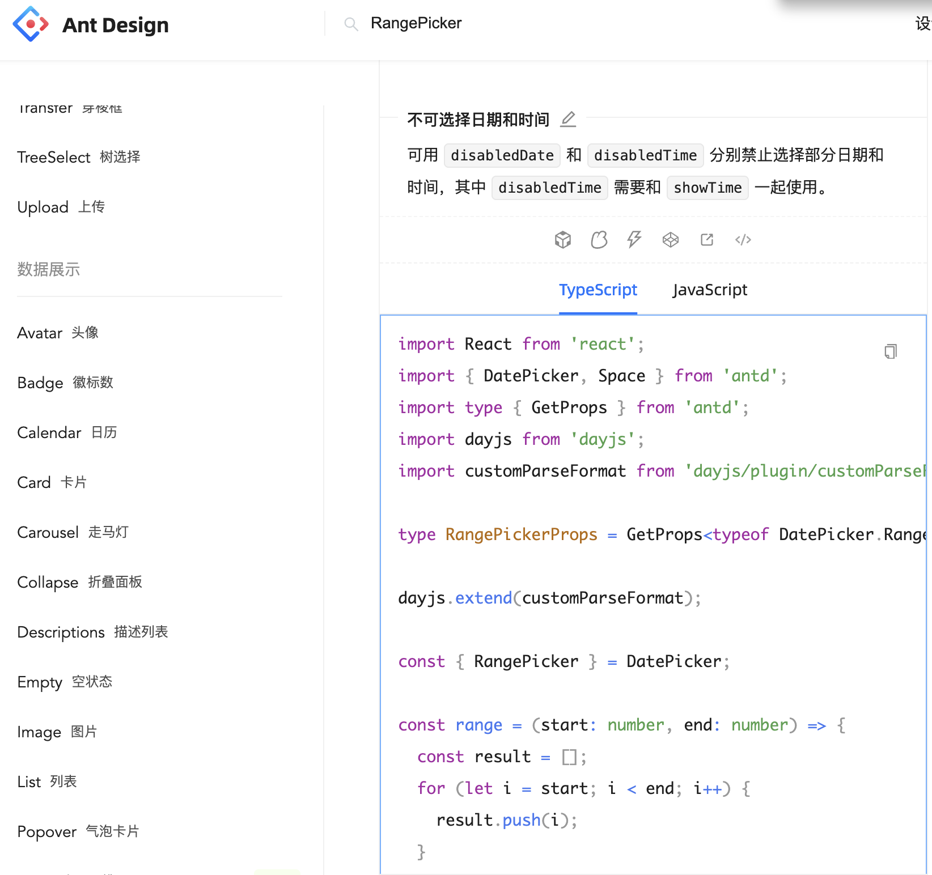Open the Descriptions 描述列表 component page
The height and width of the screenshot is (875, 932).
(x=92, y=632)
